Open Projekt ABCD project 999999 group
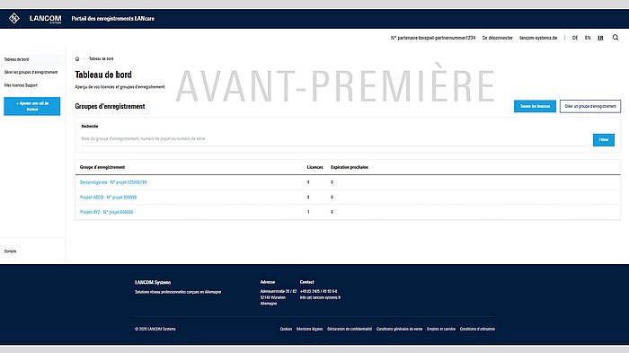Screen dimensions: 629x353 coord(109,198)
